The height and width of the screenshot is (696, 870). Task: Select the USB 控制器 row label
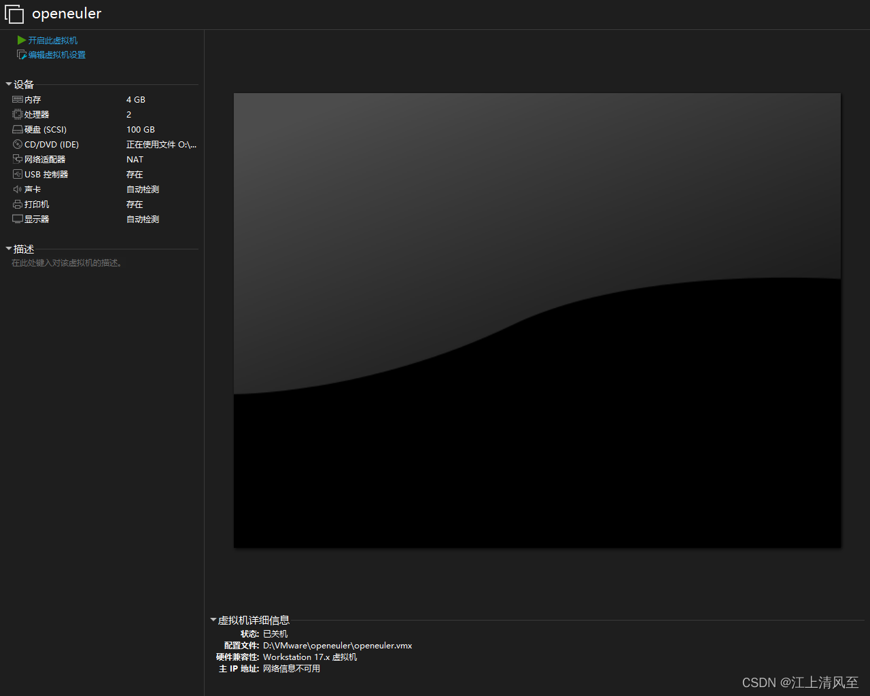[46, 175]
